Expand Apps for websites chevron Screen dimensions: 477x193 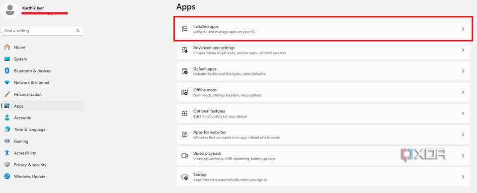pos(463,134)
